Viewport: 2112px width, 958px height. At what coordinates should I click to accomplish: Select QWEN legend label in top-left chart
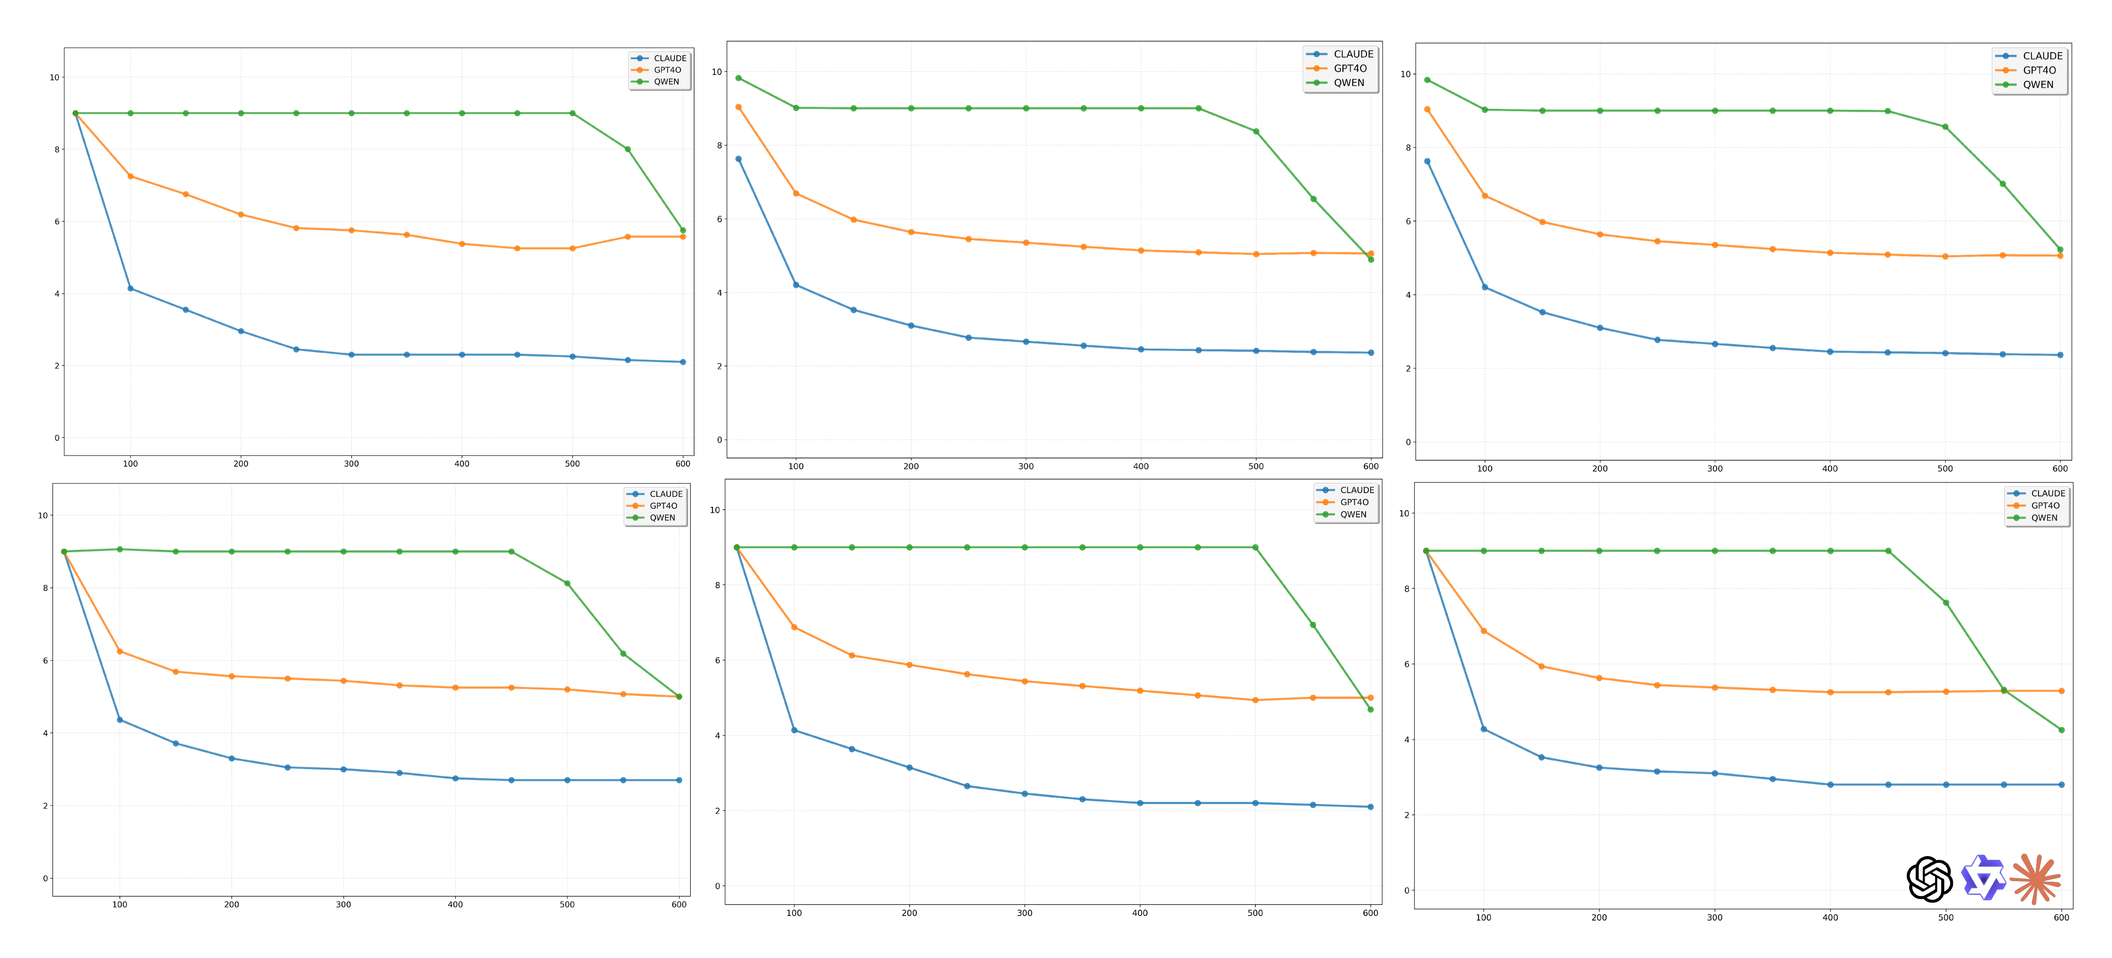point(666,81)
